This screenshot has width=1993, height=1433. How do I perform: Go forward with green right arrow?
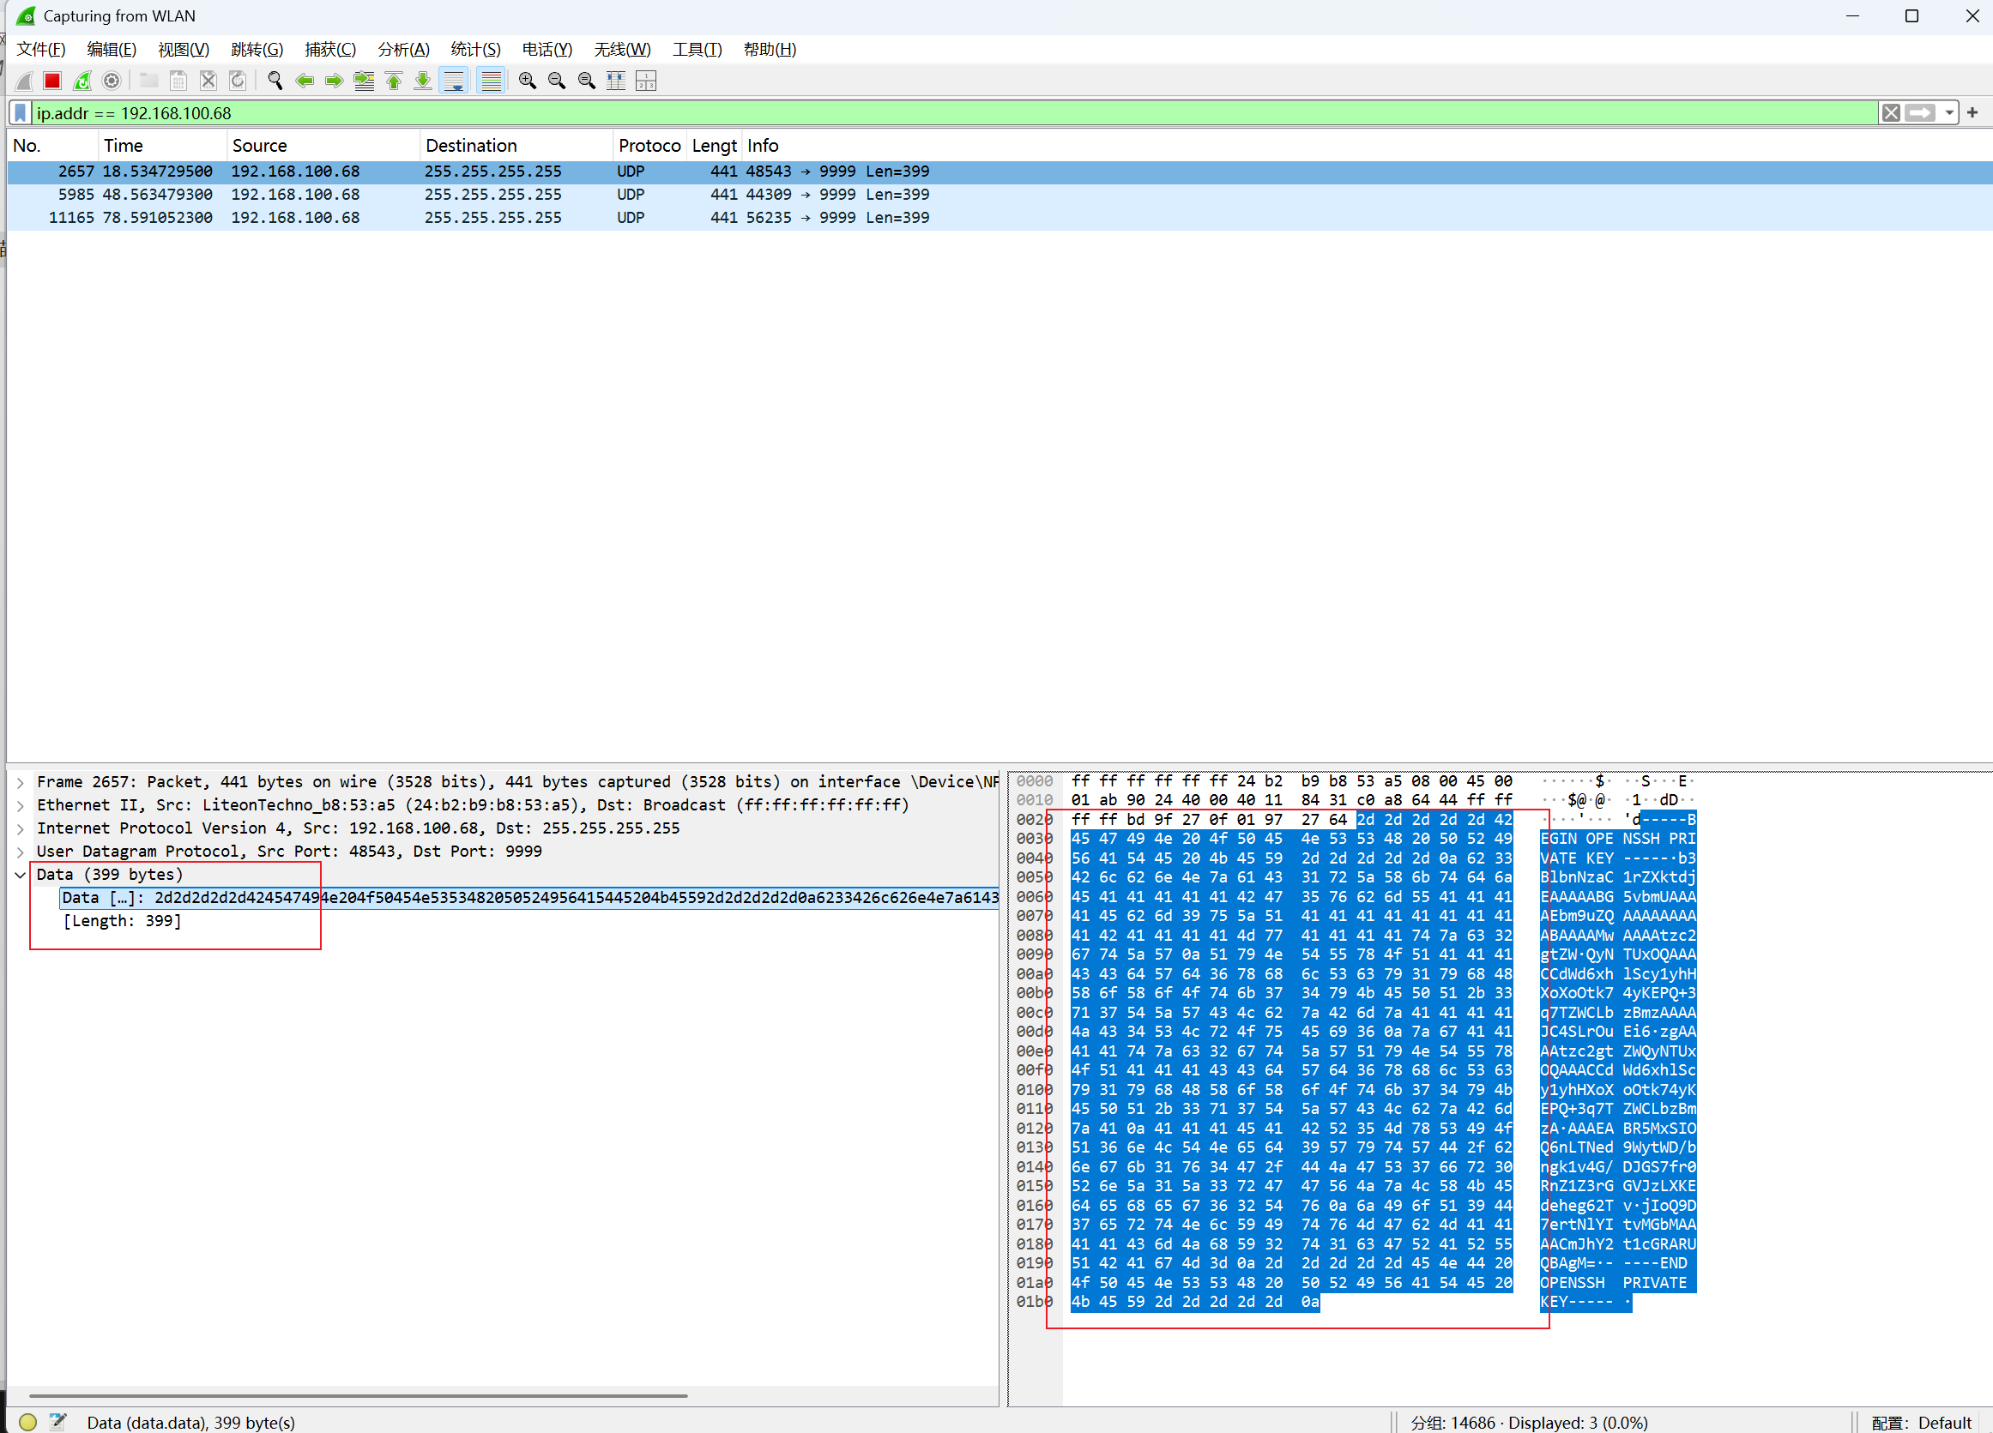(x=334, y=81)
